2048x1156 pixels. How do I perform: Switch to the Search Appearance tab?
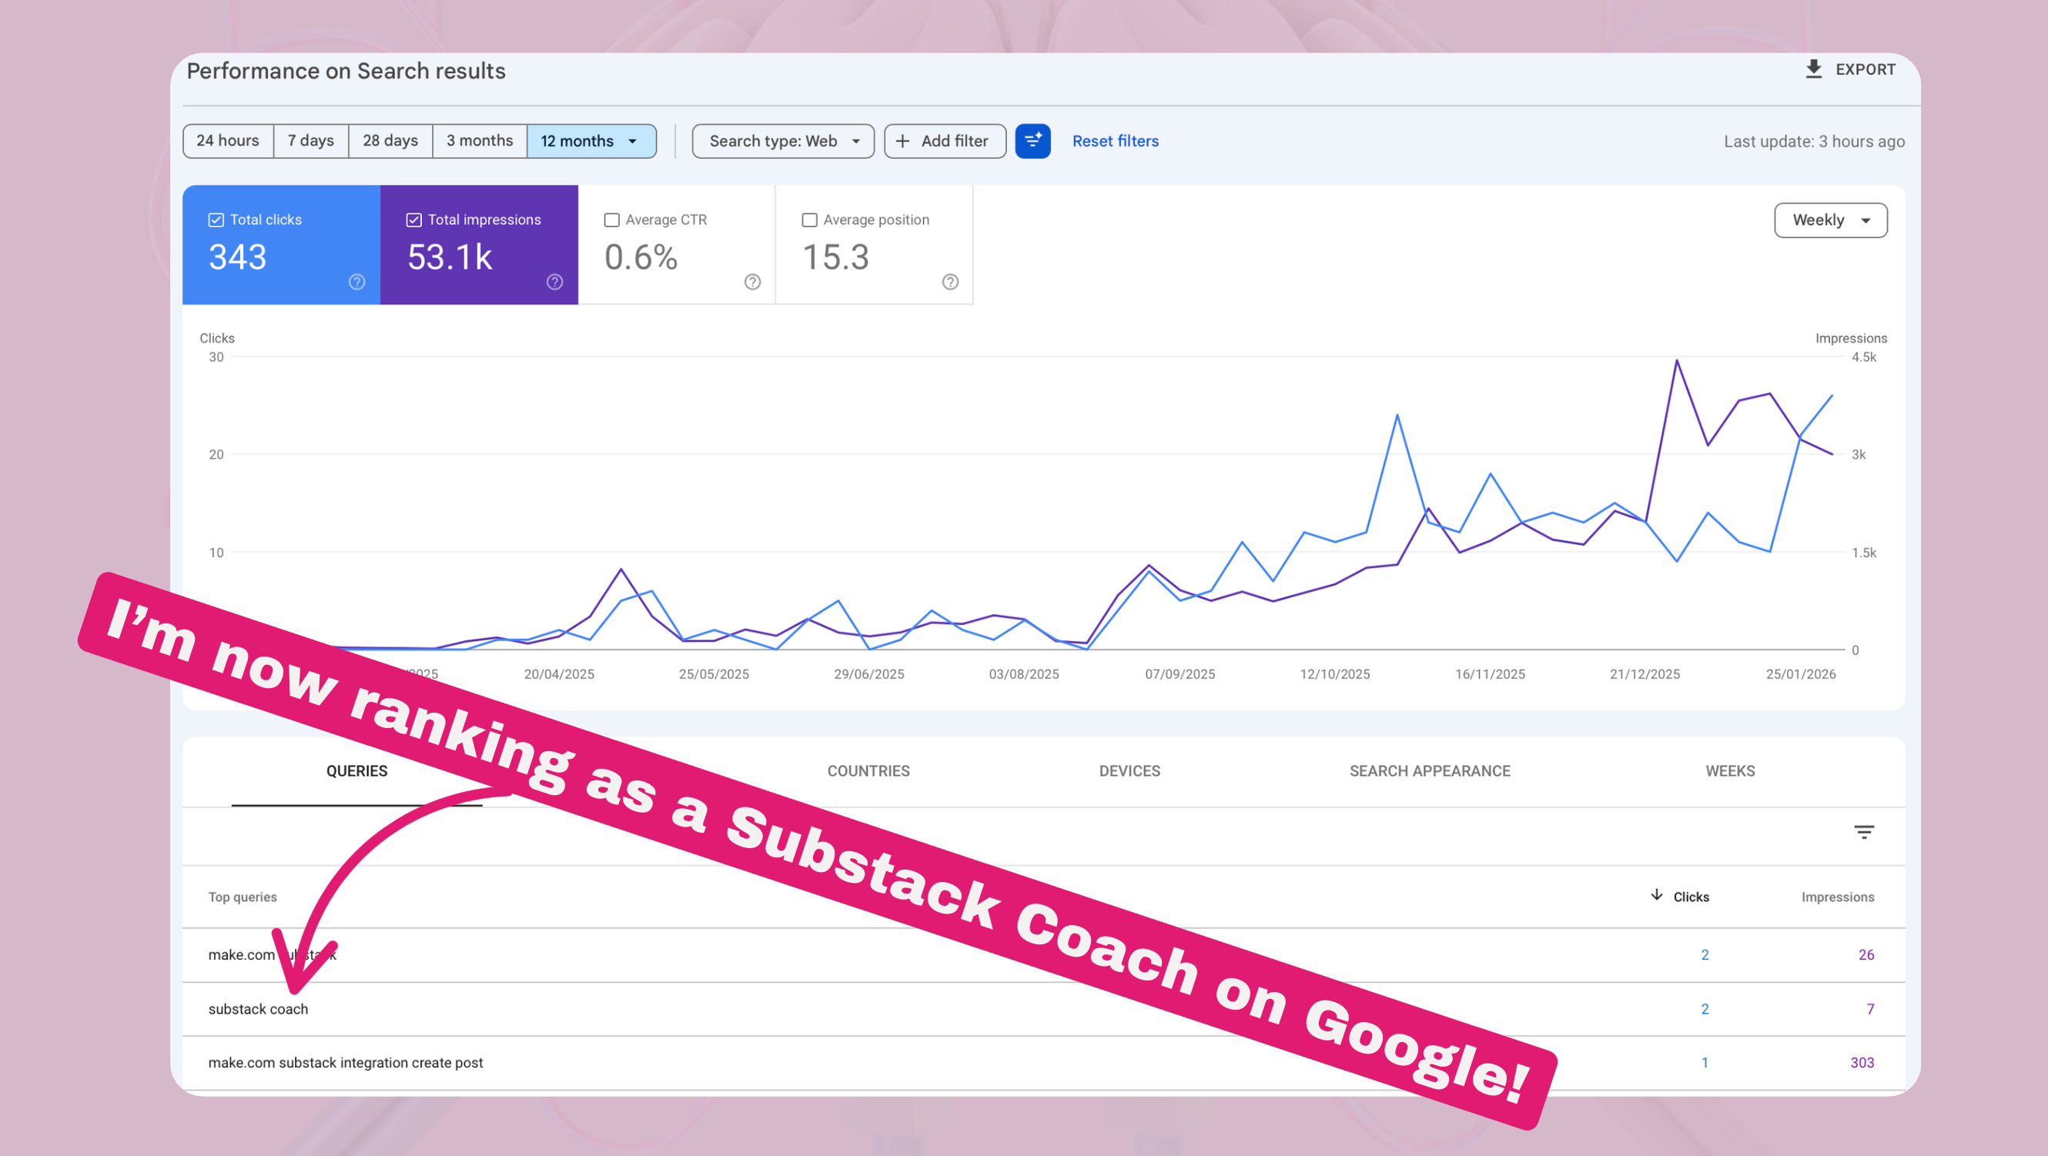pyautogui.click(x=1430, y=770)
